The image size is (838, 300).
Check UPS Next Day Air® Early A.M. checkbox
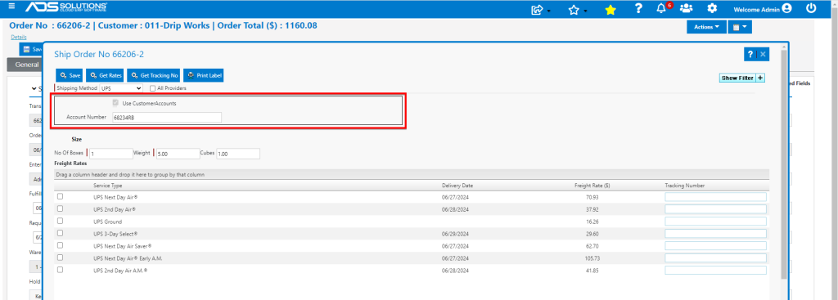click(60, 257)
